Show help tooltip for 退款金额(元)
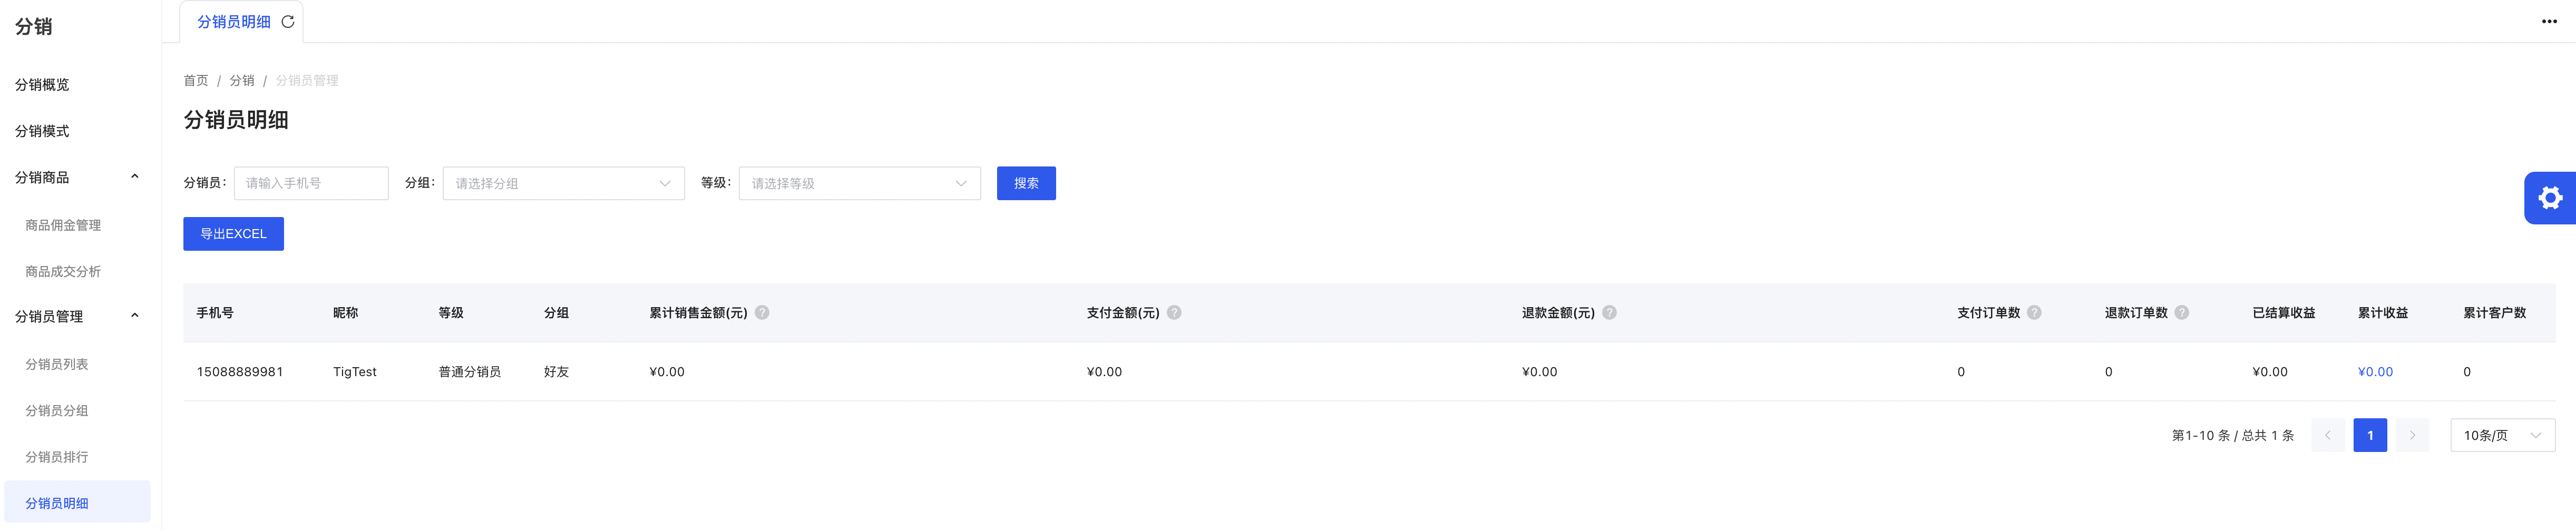The image size is (2576, 531). pyautogui.click(x=1609, y=313)
